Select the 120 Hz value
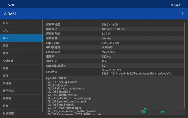Image resolution: width=188 pixels, height=118 pixels. coord(106,57)
